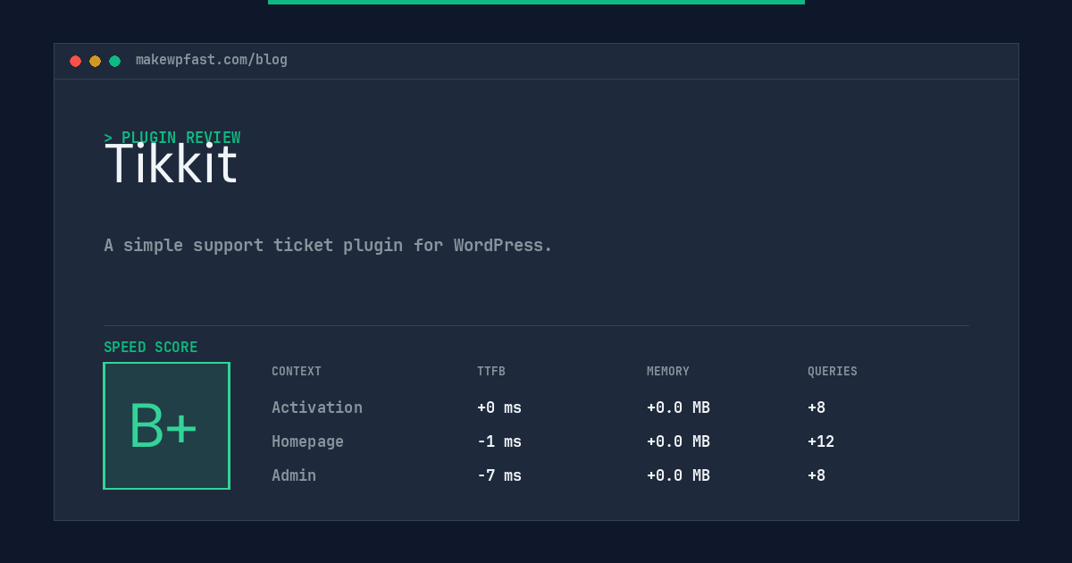Click the MEMORY column header

coord(668,372)
